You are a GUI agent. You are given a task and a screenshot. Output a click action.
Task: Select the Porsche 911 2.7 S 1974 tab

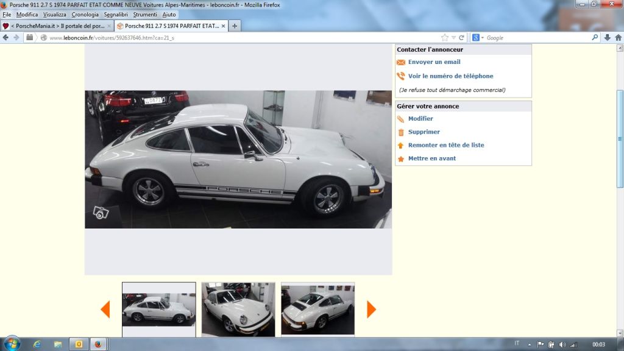pos(171,26)
